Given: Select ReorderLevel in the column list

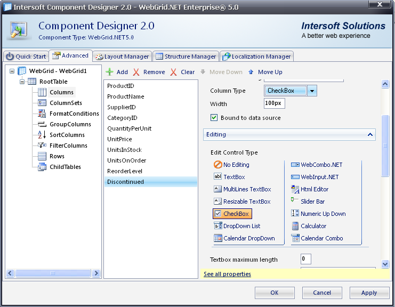Looking at the screenshot, I should (x=151, y=171).
